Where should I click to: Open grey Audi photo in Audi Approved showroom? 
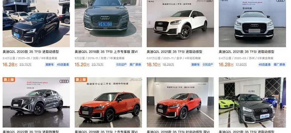36,102
